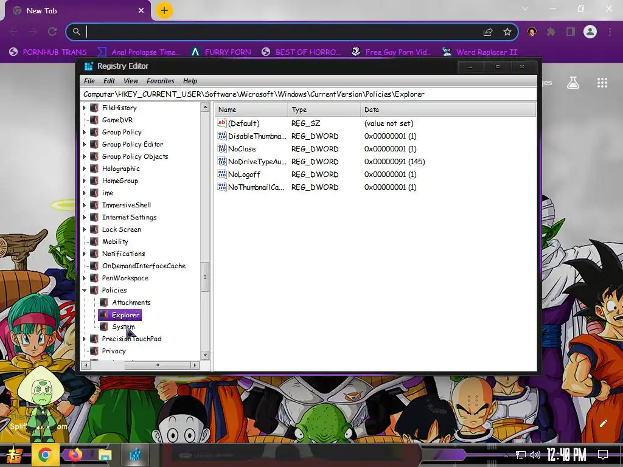
Task: Expand the Internet Settings key
Action: coord(85,217)
